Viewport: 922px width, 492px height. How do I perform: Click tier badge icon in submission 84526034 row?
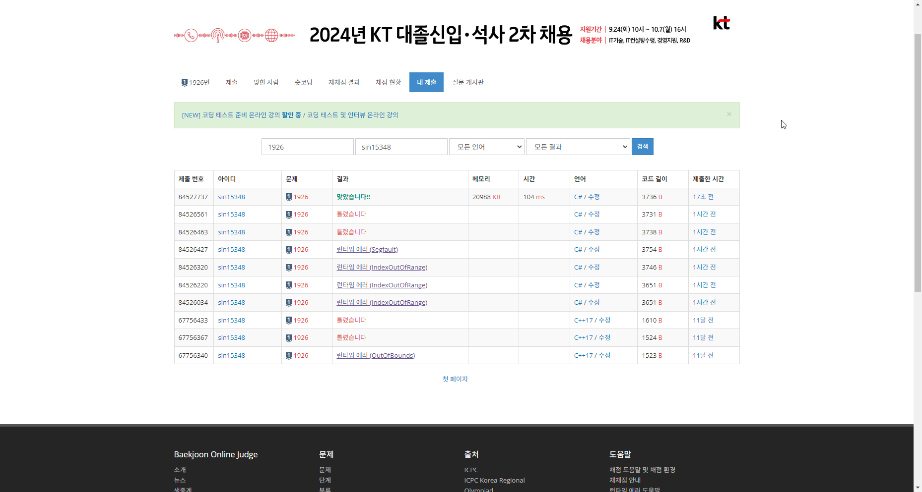[289, 303]
